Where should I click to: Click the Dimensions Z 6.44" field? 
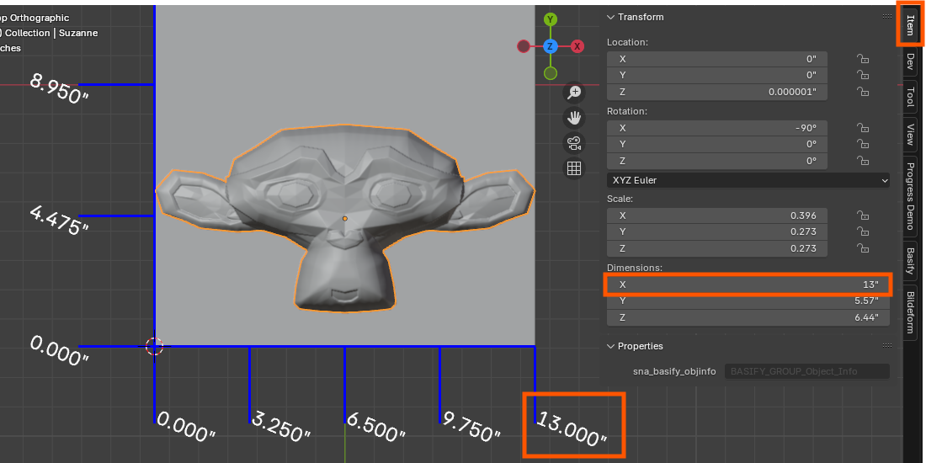pos(748,317)
